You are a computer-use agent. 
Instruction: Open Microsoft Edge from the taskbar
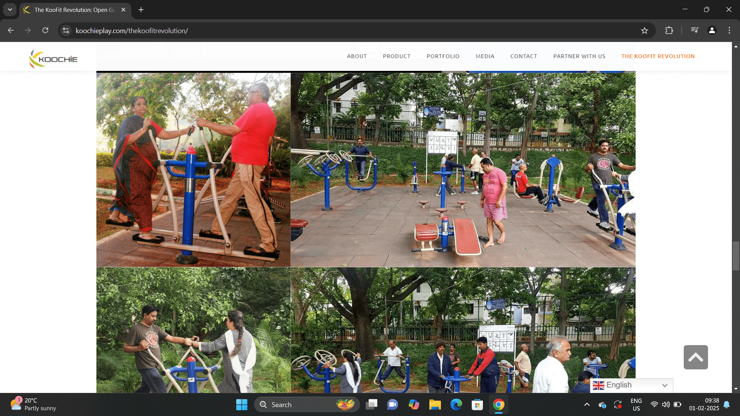[x=456, y=404]
